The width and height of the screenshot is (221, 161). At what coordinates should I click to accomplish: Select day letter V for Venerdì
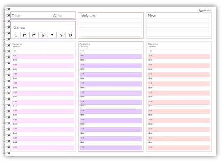(x=52, y=35)
